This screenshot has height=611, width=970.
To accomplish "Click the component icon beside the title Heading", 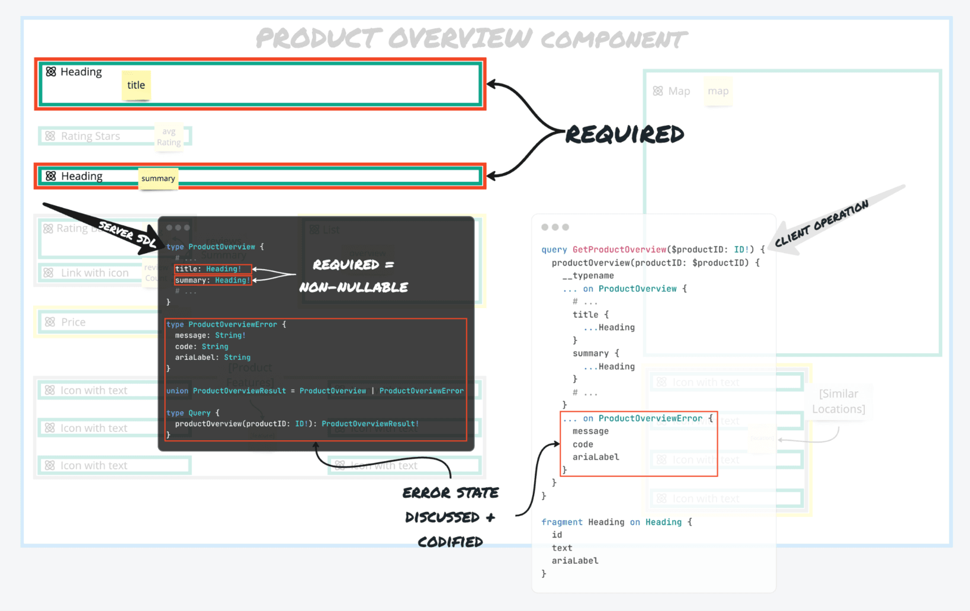I will [x=51, y=72].
